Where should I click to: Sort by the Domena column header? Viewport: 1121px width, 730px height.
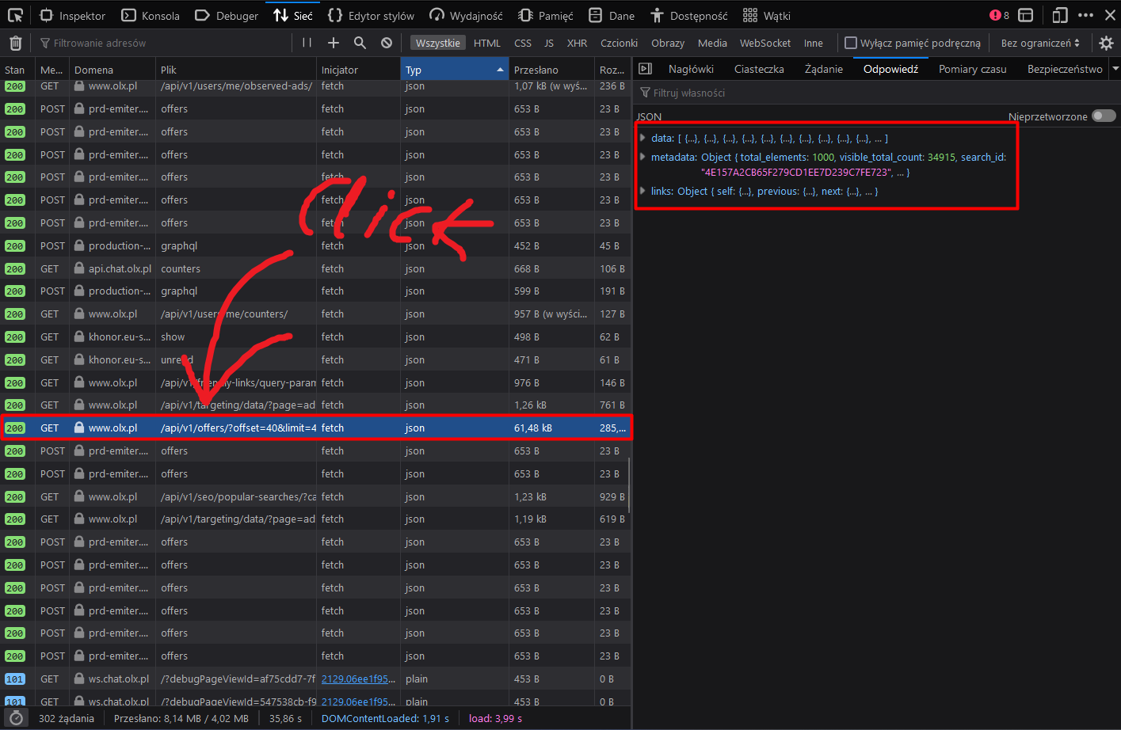coord(112,70)
